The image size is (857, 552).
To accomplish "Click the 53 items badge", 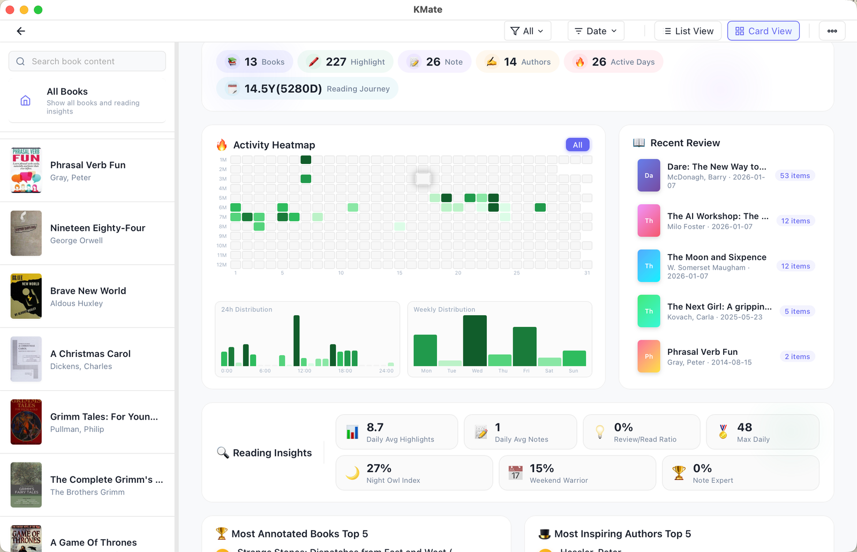I will 794,176.
